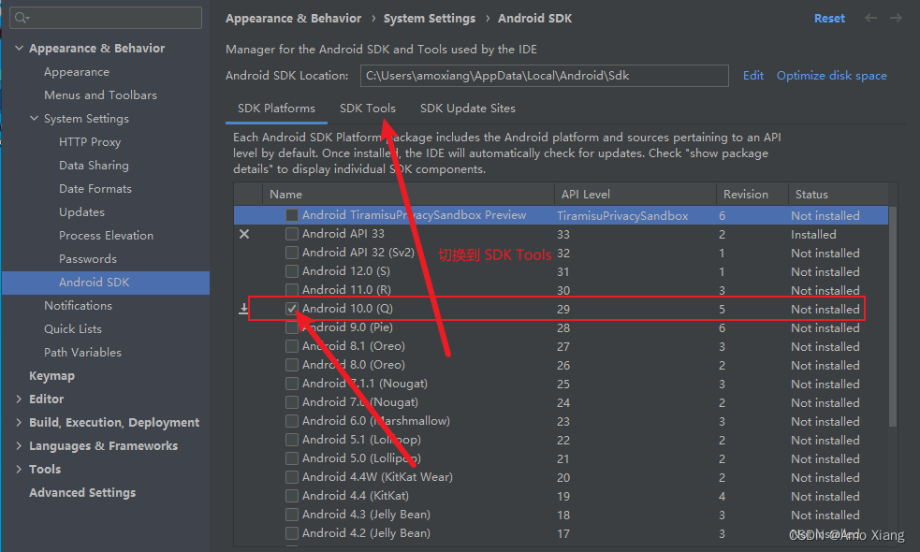
Task: Click the search magnifier icon in settings
Action: pos(22,18)
